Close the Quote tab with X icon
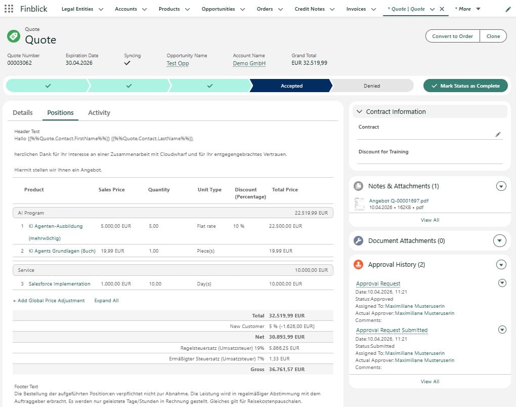The width and height of the screenshot is (516, 407). 442,9
